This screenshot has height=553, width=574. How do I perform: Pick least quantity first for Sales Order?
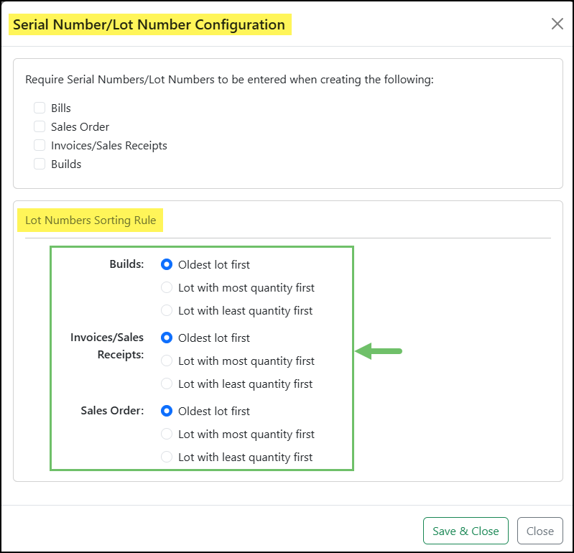click(167, 457)
